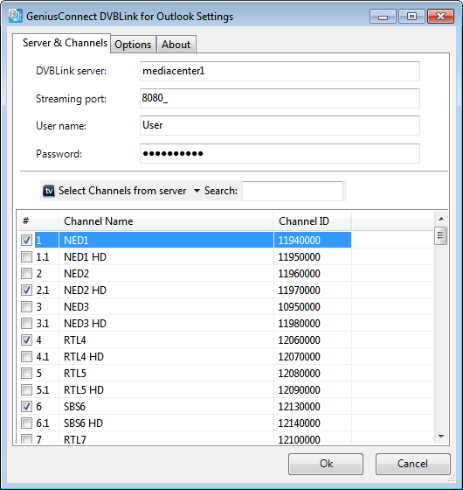Check the RTL4 HD channel checkbox
The image size is (463, 490).
[x=26, y=356]
